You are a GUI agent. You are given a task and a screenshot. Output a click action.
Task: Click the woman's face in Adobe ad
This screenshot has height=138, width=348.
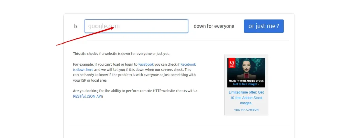point(247,68)
